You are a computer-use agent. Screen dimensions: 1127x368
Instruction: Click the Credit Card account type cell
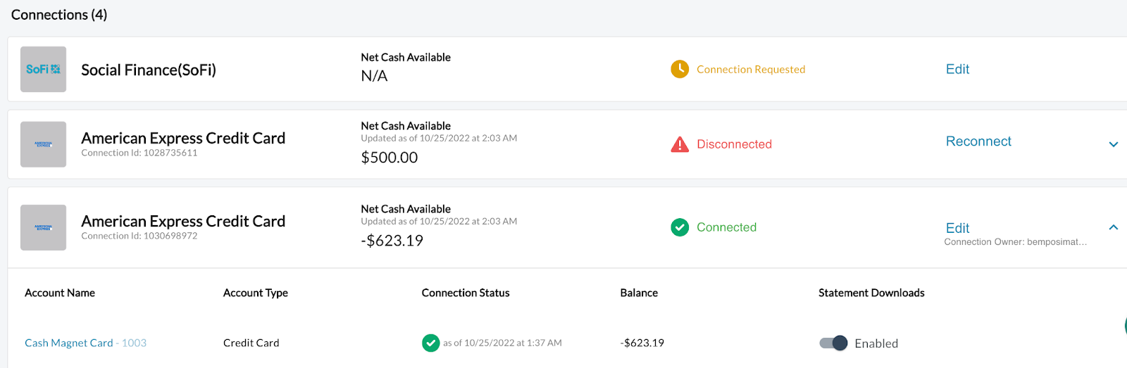(x=251, y=343)
